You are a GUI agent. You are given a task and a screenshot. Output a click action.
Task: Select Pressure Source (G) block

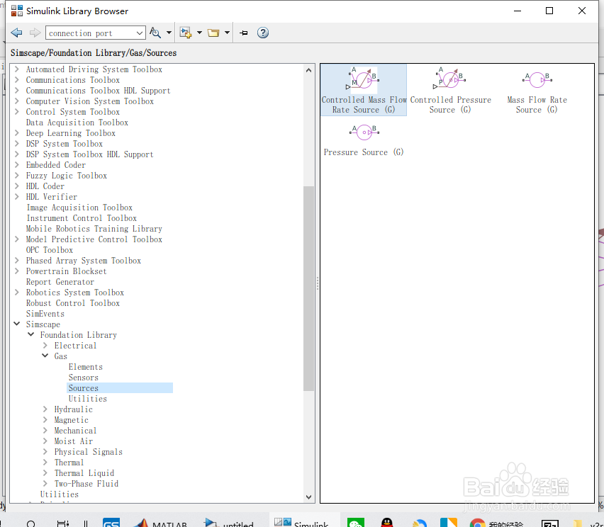click(x=364, y=140)
